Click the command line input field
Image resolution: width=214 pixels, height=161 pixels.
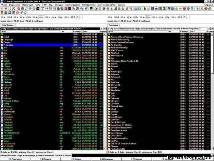141,155
